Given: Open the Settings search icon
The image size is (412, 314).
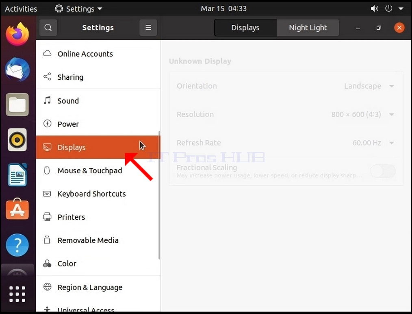Looking at the screenshot, I should pyautogui.click(x=48, y=27).
